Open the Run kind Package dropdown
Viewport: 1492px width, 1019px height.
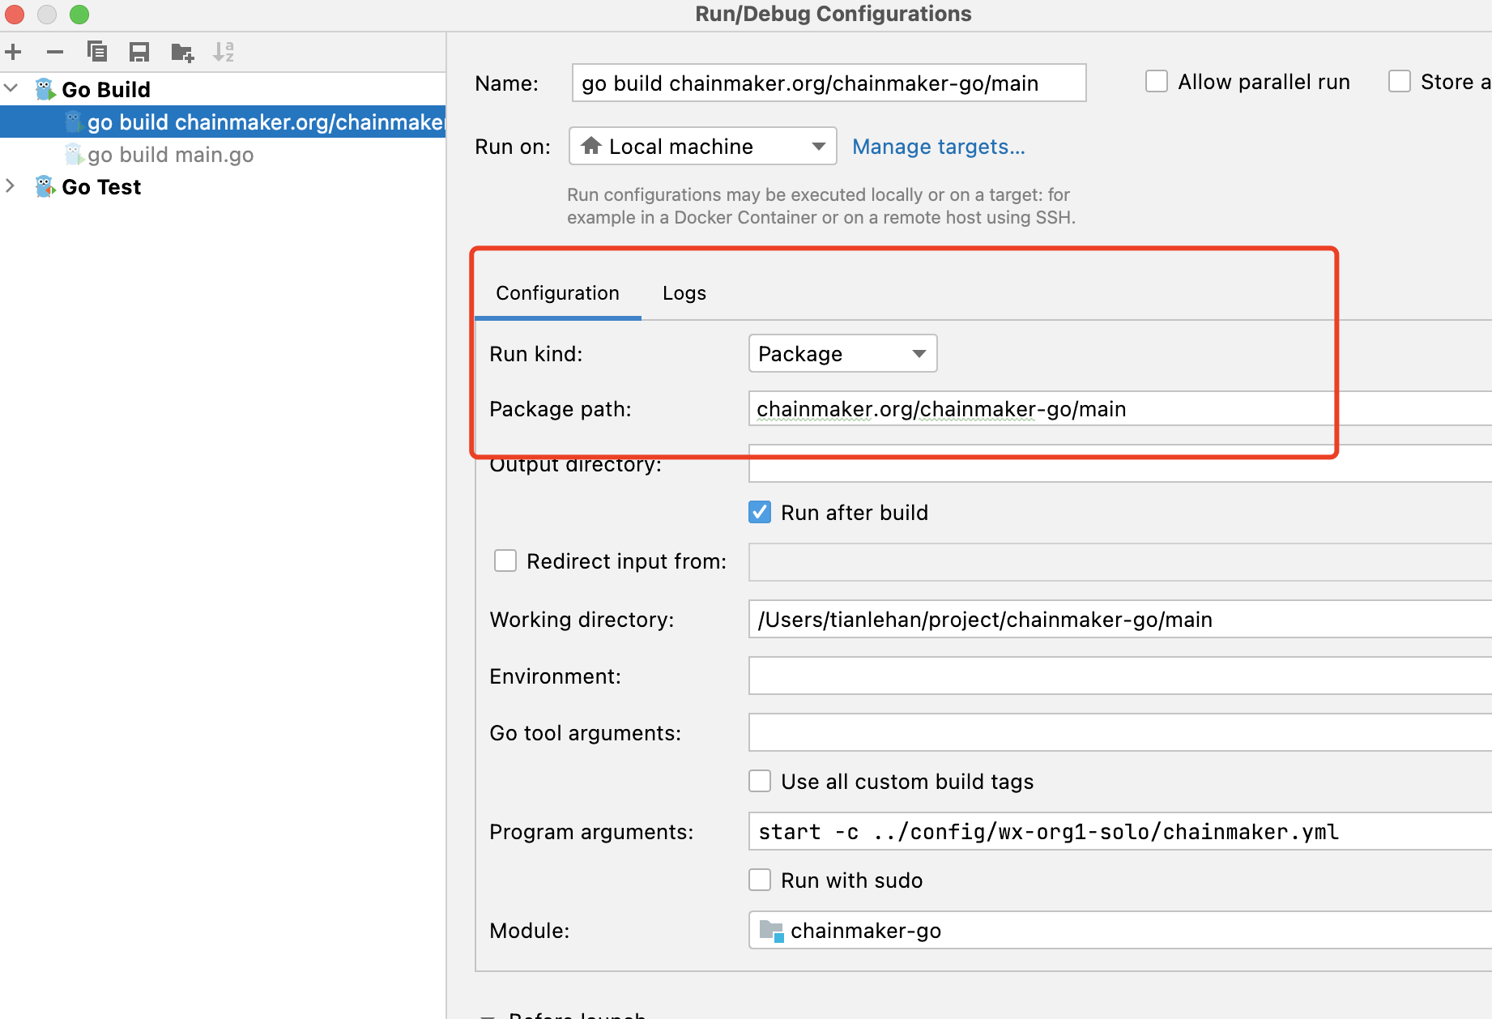[x=842, y=354]
